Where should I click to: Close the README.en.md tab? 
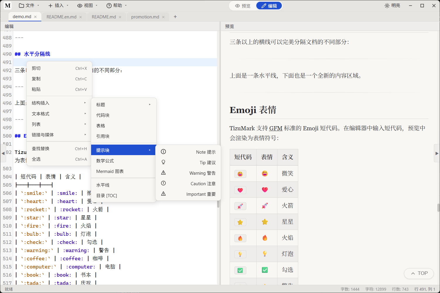point(81,17)
